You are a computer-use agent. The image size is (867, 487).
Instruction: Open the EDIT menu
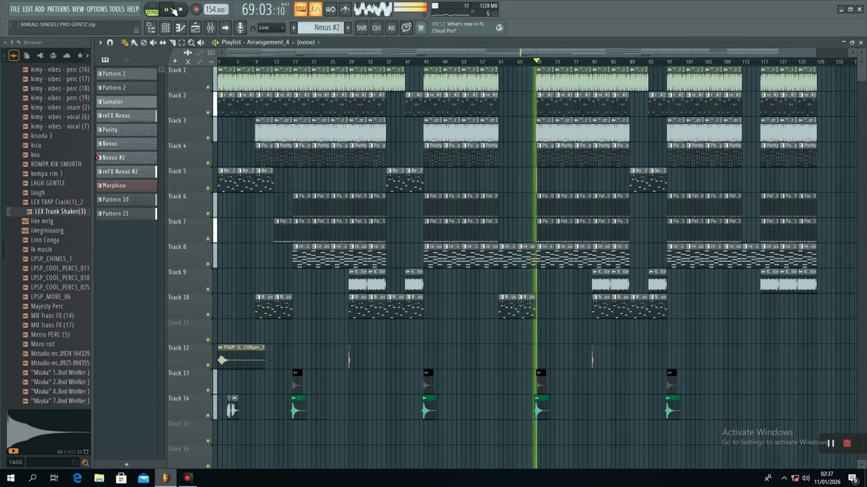pos(28,9)
